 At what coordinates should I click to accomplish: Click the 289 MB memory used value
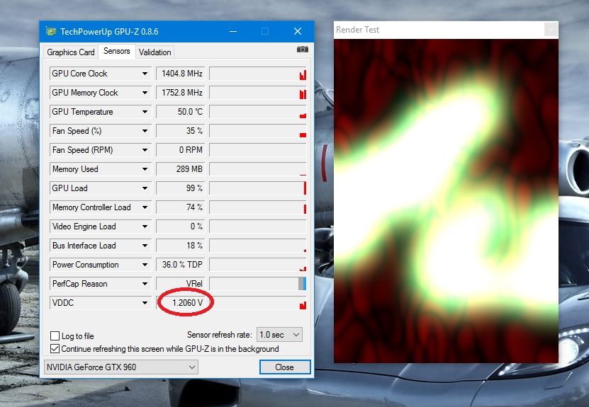click(180, 169)
